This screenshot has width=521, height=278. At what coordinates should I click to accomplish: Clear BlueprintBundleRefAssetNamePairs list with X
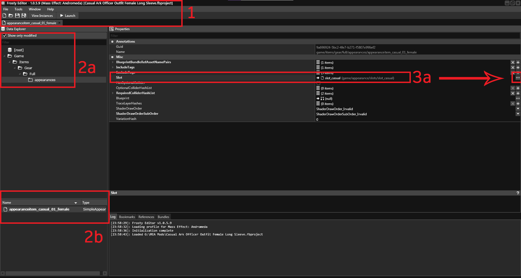coord(513,62)
